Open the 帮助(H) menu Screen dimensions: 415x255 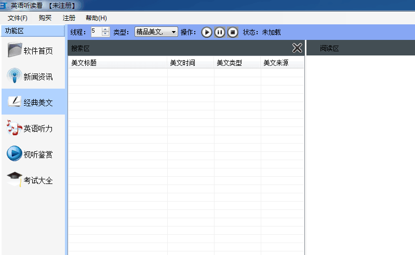pos(96,18)
